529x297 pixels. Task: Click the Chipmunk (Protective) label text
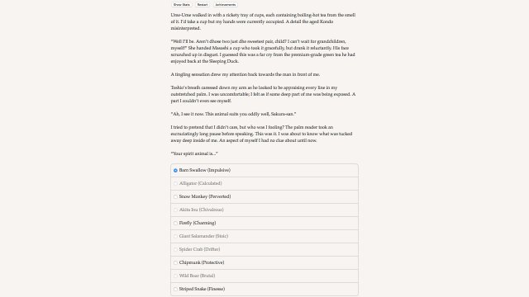[202, 262]
